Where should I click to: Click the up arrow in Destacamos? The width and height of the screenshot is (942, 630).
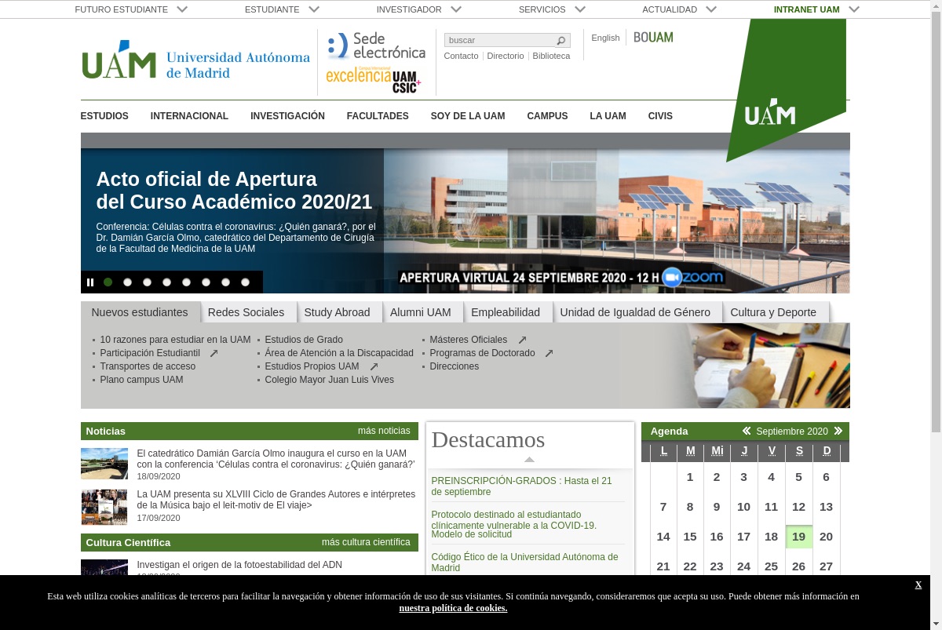[529, 459]
